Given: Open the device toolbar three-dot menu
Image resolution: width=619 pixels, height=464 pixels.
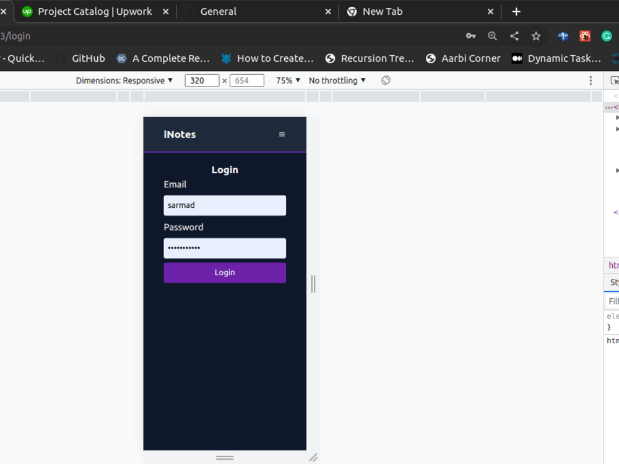Looking at the screenshot, I should pyautogui.click(x=591, y=80).
